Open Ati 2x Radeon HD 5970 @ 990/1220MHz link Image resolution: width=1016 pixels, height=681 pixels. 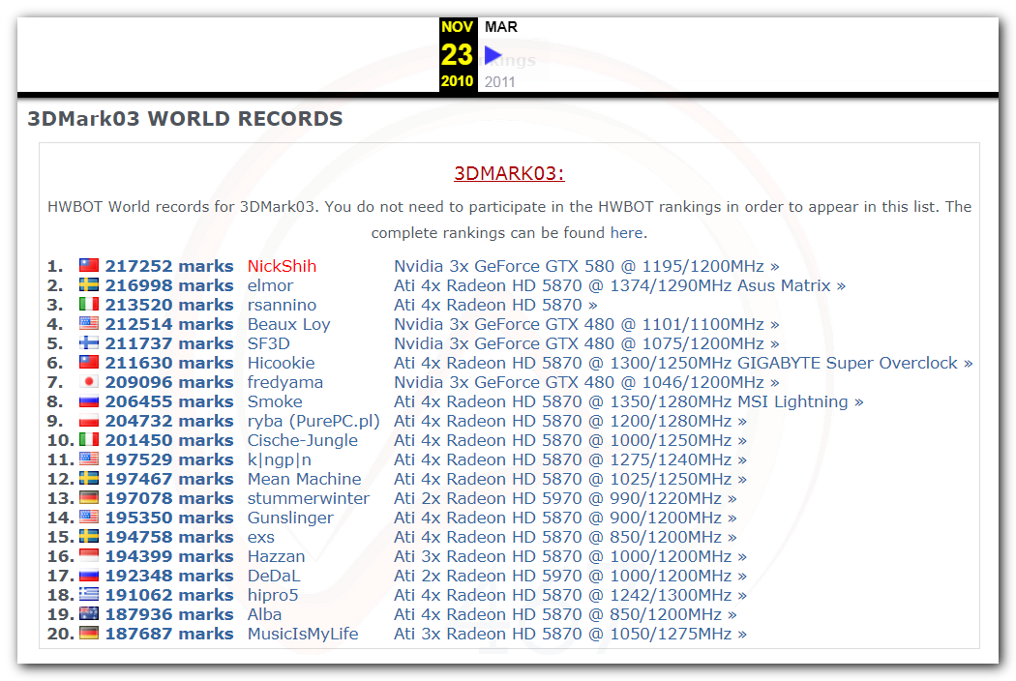[565, 498]
